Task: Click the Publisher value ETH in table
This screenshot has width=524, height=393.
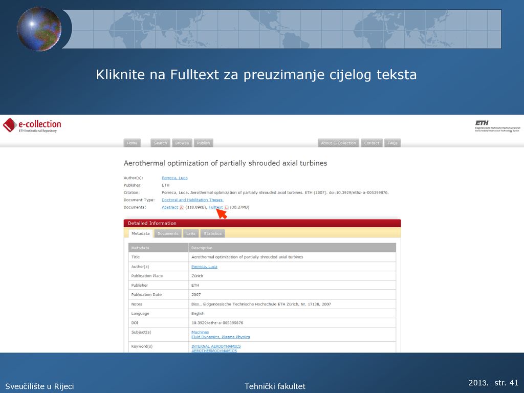Action: pyautogui.click(x=195, y=285)
